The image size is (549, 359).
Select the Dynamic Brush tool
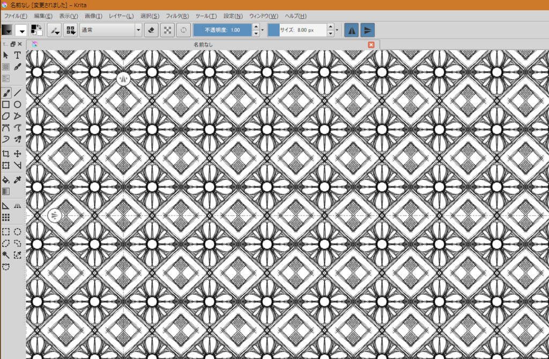click(x=6, y=139)
